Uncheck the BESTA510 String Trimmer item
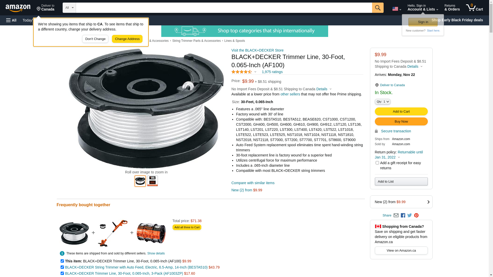493x277 pixels. click(62, 267)
